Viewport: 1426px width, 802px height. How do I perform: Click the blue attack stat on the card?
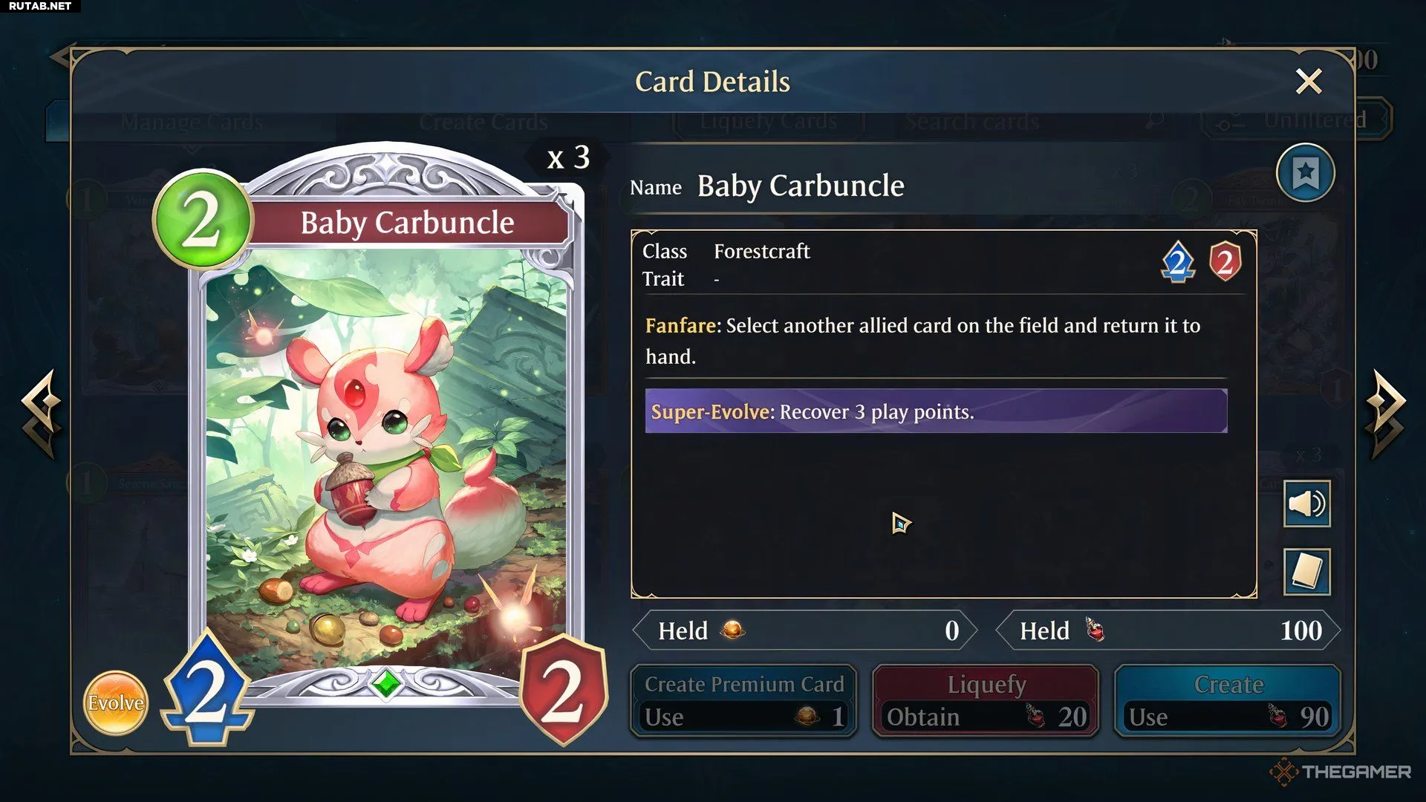pyautogui.click(x=207, y=688)
